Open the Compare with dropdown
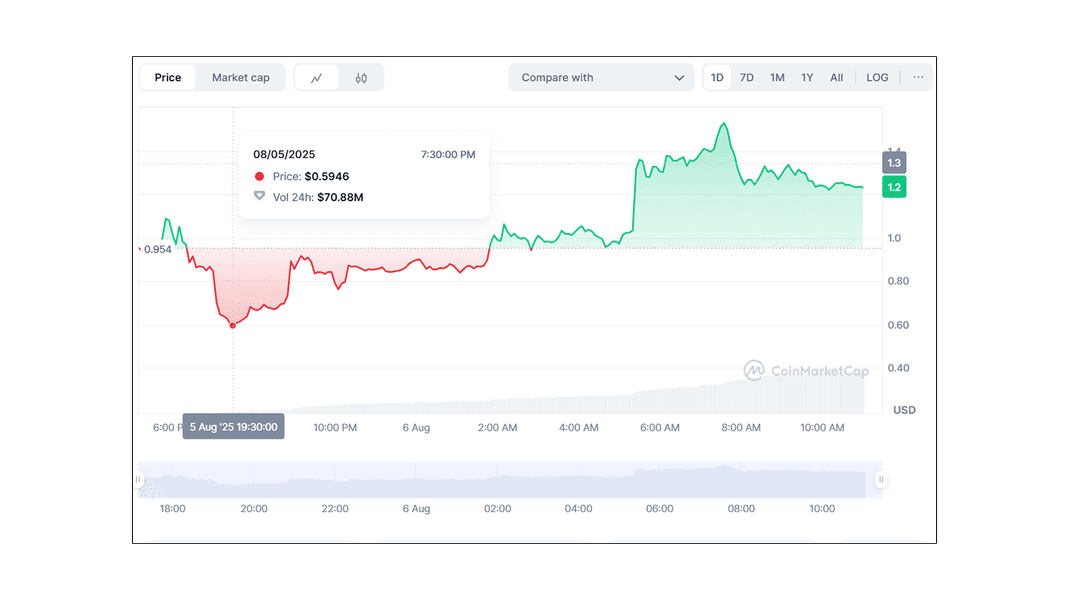This screenshot has width=1069, height=600. click(x=601, y=78)
